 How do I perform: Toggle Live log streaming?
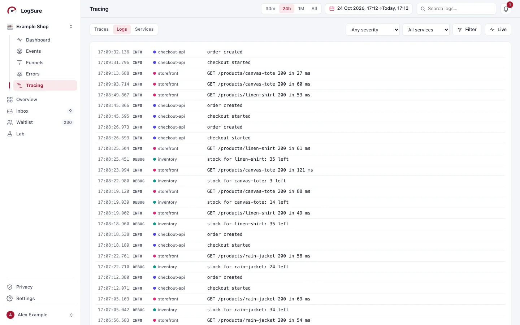tap(498, 30)
